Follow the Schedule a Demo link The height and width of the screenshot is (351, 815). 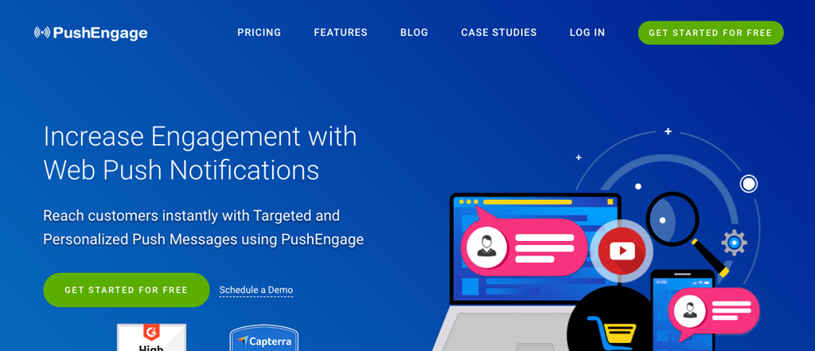pyautogui.click(x=256, y=291)
